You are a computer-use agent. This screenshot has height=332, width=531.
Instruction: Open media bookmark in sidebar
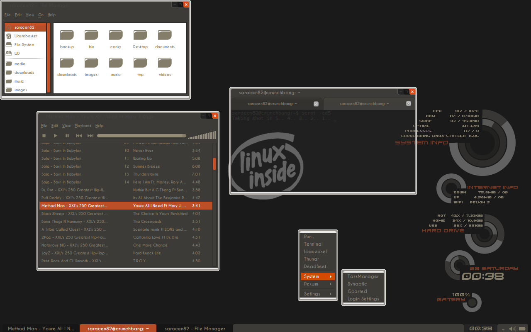pyautogui.click(x=25, y=64)
